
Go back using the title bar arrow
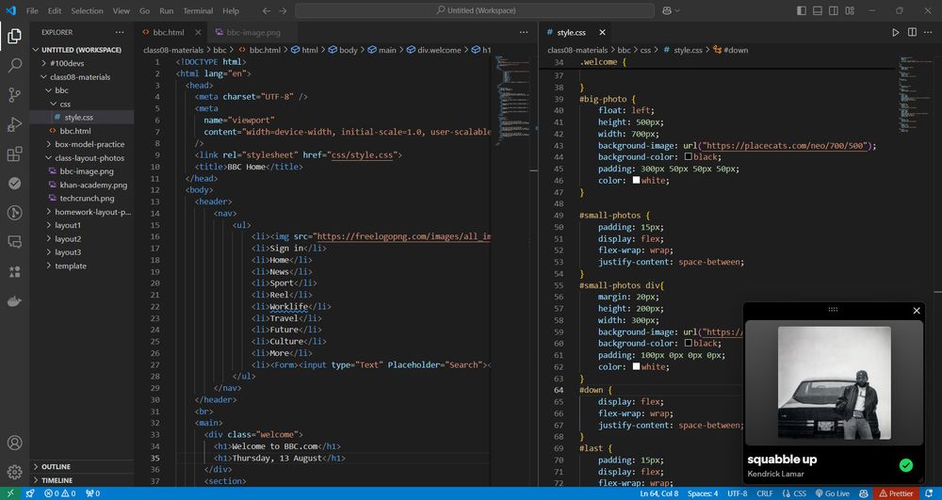coord(267,10)
